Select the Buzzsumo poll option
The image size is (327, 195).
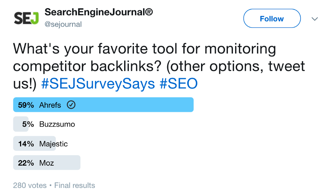[44, 124]
